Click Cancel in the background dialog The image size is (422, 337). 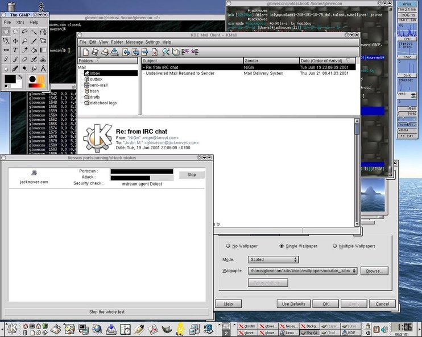382,304
